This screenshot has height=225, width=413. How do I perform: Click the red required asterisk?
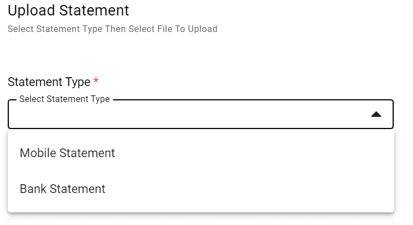tap(96, 82)
